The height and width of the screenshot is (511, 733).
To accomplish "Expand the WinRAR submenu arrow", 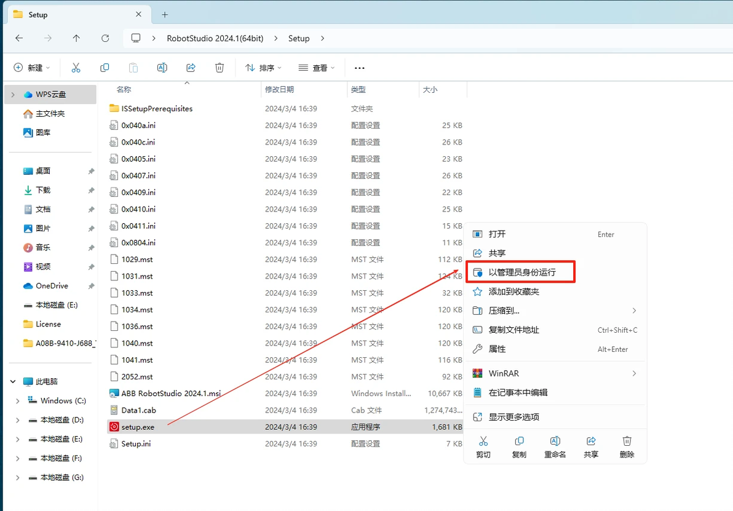I will pyautogui.click(x=634, y=373).
